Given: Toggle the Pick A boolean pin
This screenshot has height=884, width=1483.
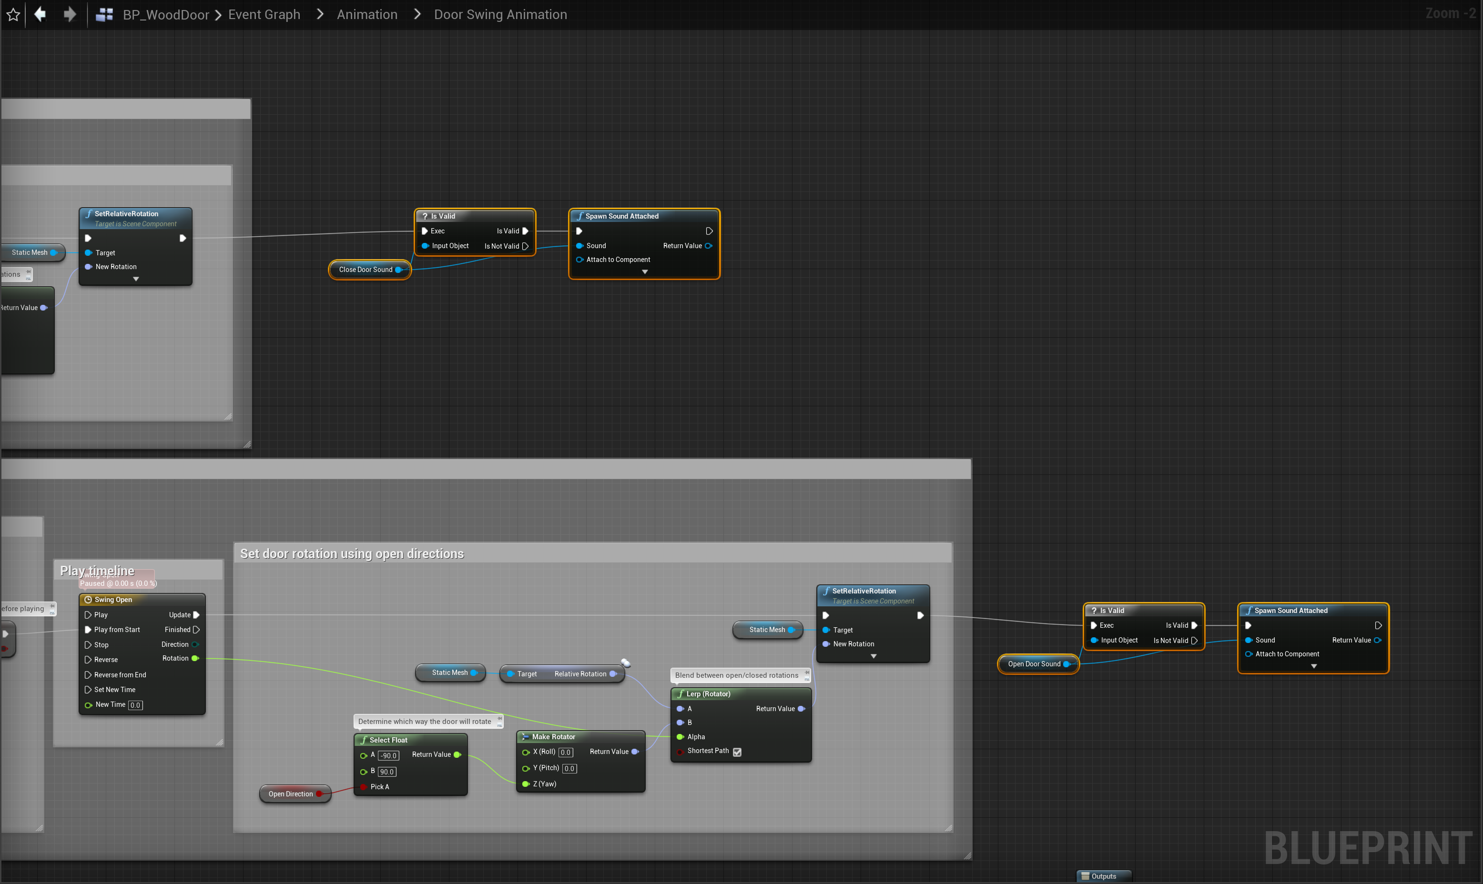Looking at the screenshot, I should [x=364, y=787].
